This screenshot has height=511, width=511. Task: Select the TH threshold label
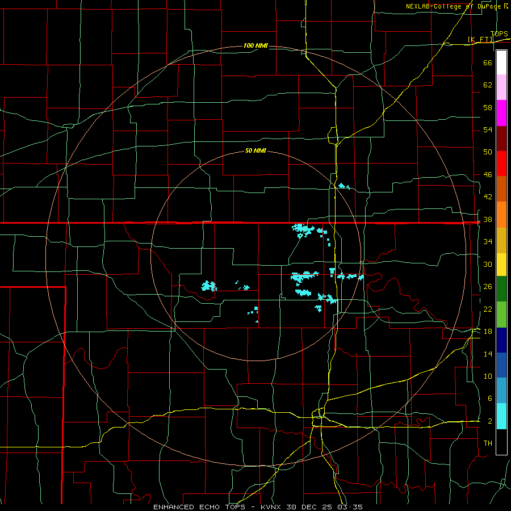coord(488,443)
